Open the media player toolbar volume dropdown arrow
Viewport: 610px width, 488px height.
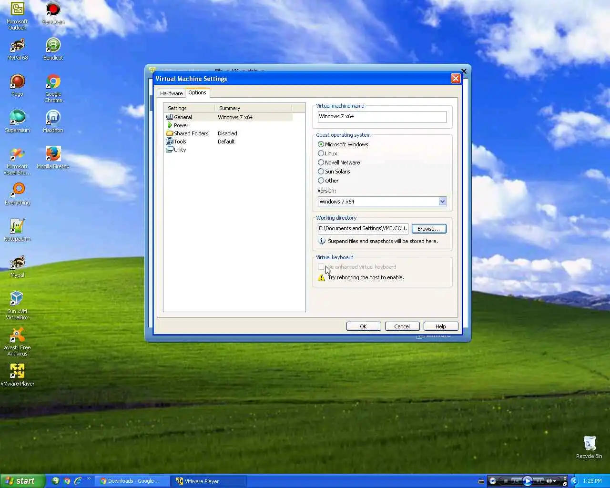555,481
